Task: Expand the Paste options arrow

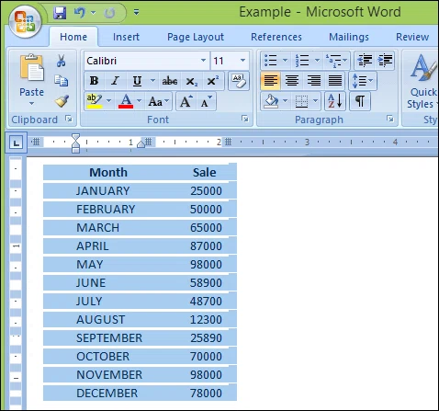Action: click(x=31, y=104)
